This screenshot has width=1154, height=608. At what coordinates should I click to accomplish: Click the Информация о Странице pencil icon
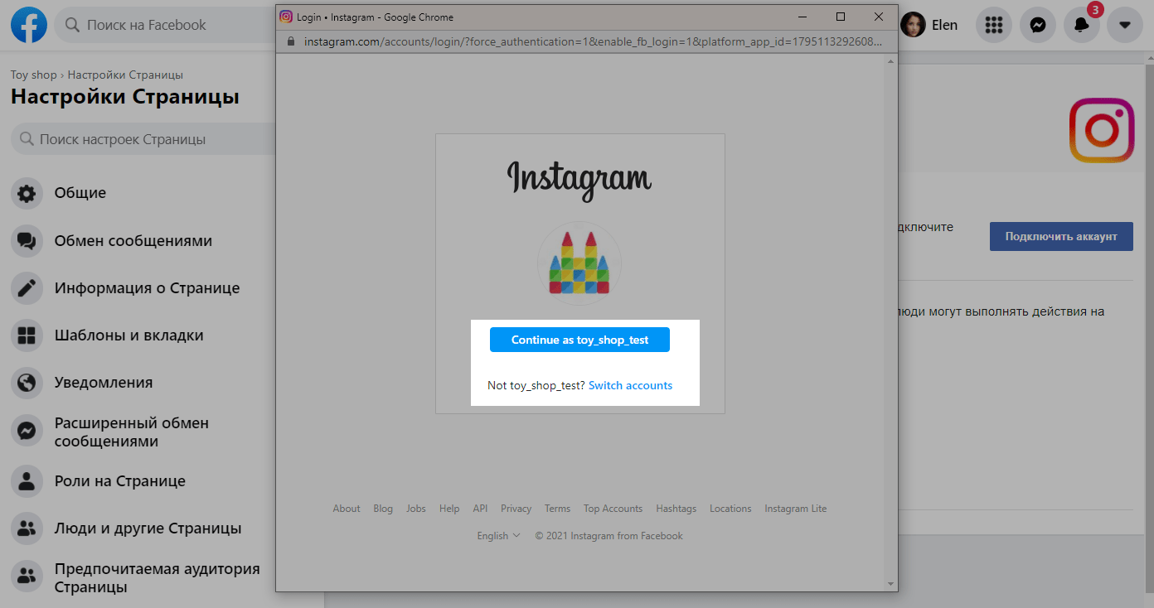point(27,288)
